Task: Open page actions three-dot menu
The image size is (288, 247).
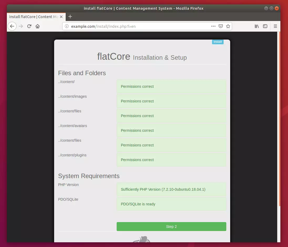Action: tap(213, 26)
